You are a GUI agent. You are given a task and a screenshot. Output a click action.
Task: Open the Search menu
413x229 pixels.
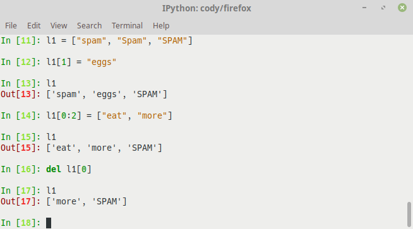[89, 25]
